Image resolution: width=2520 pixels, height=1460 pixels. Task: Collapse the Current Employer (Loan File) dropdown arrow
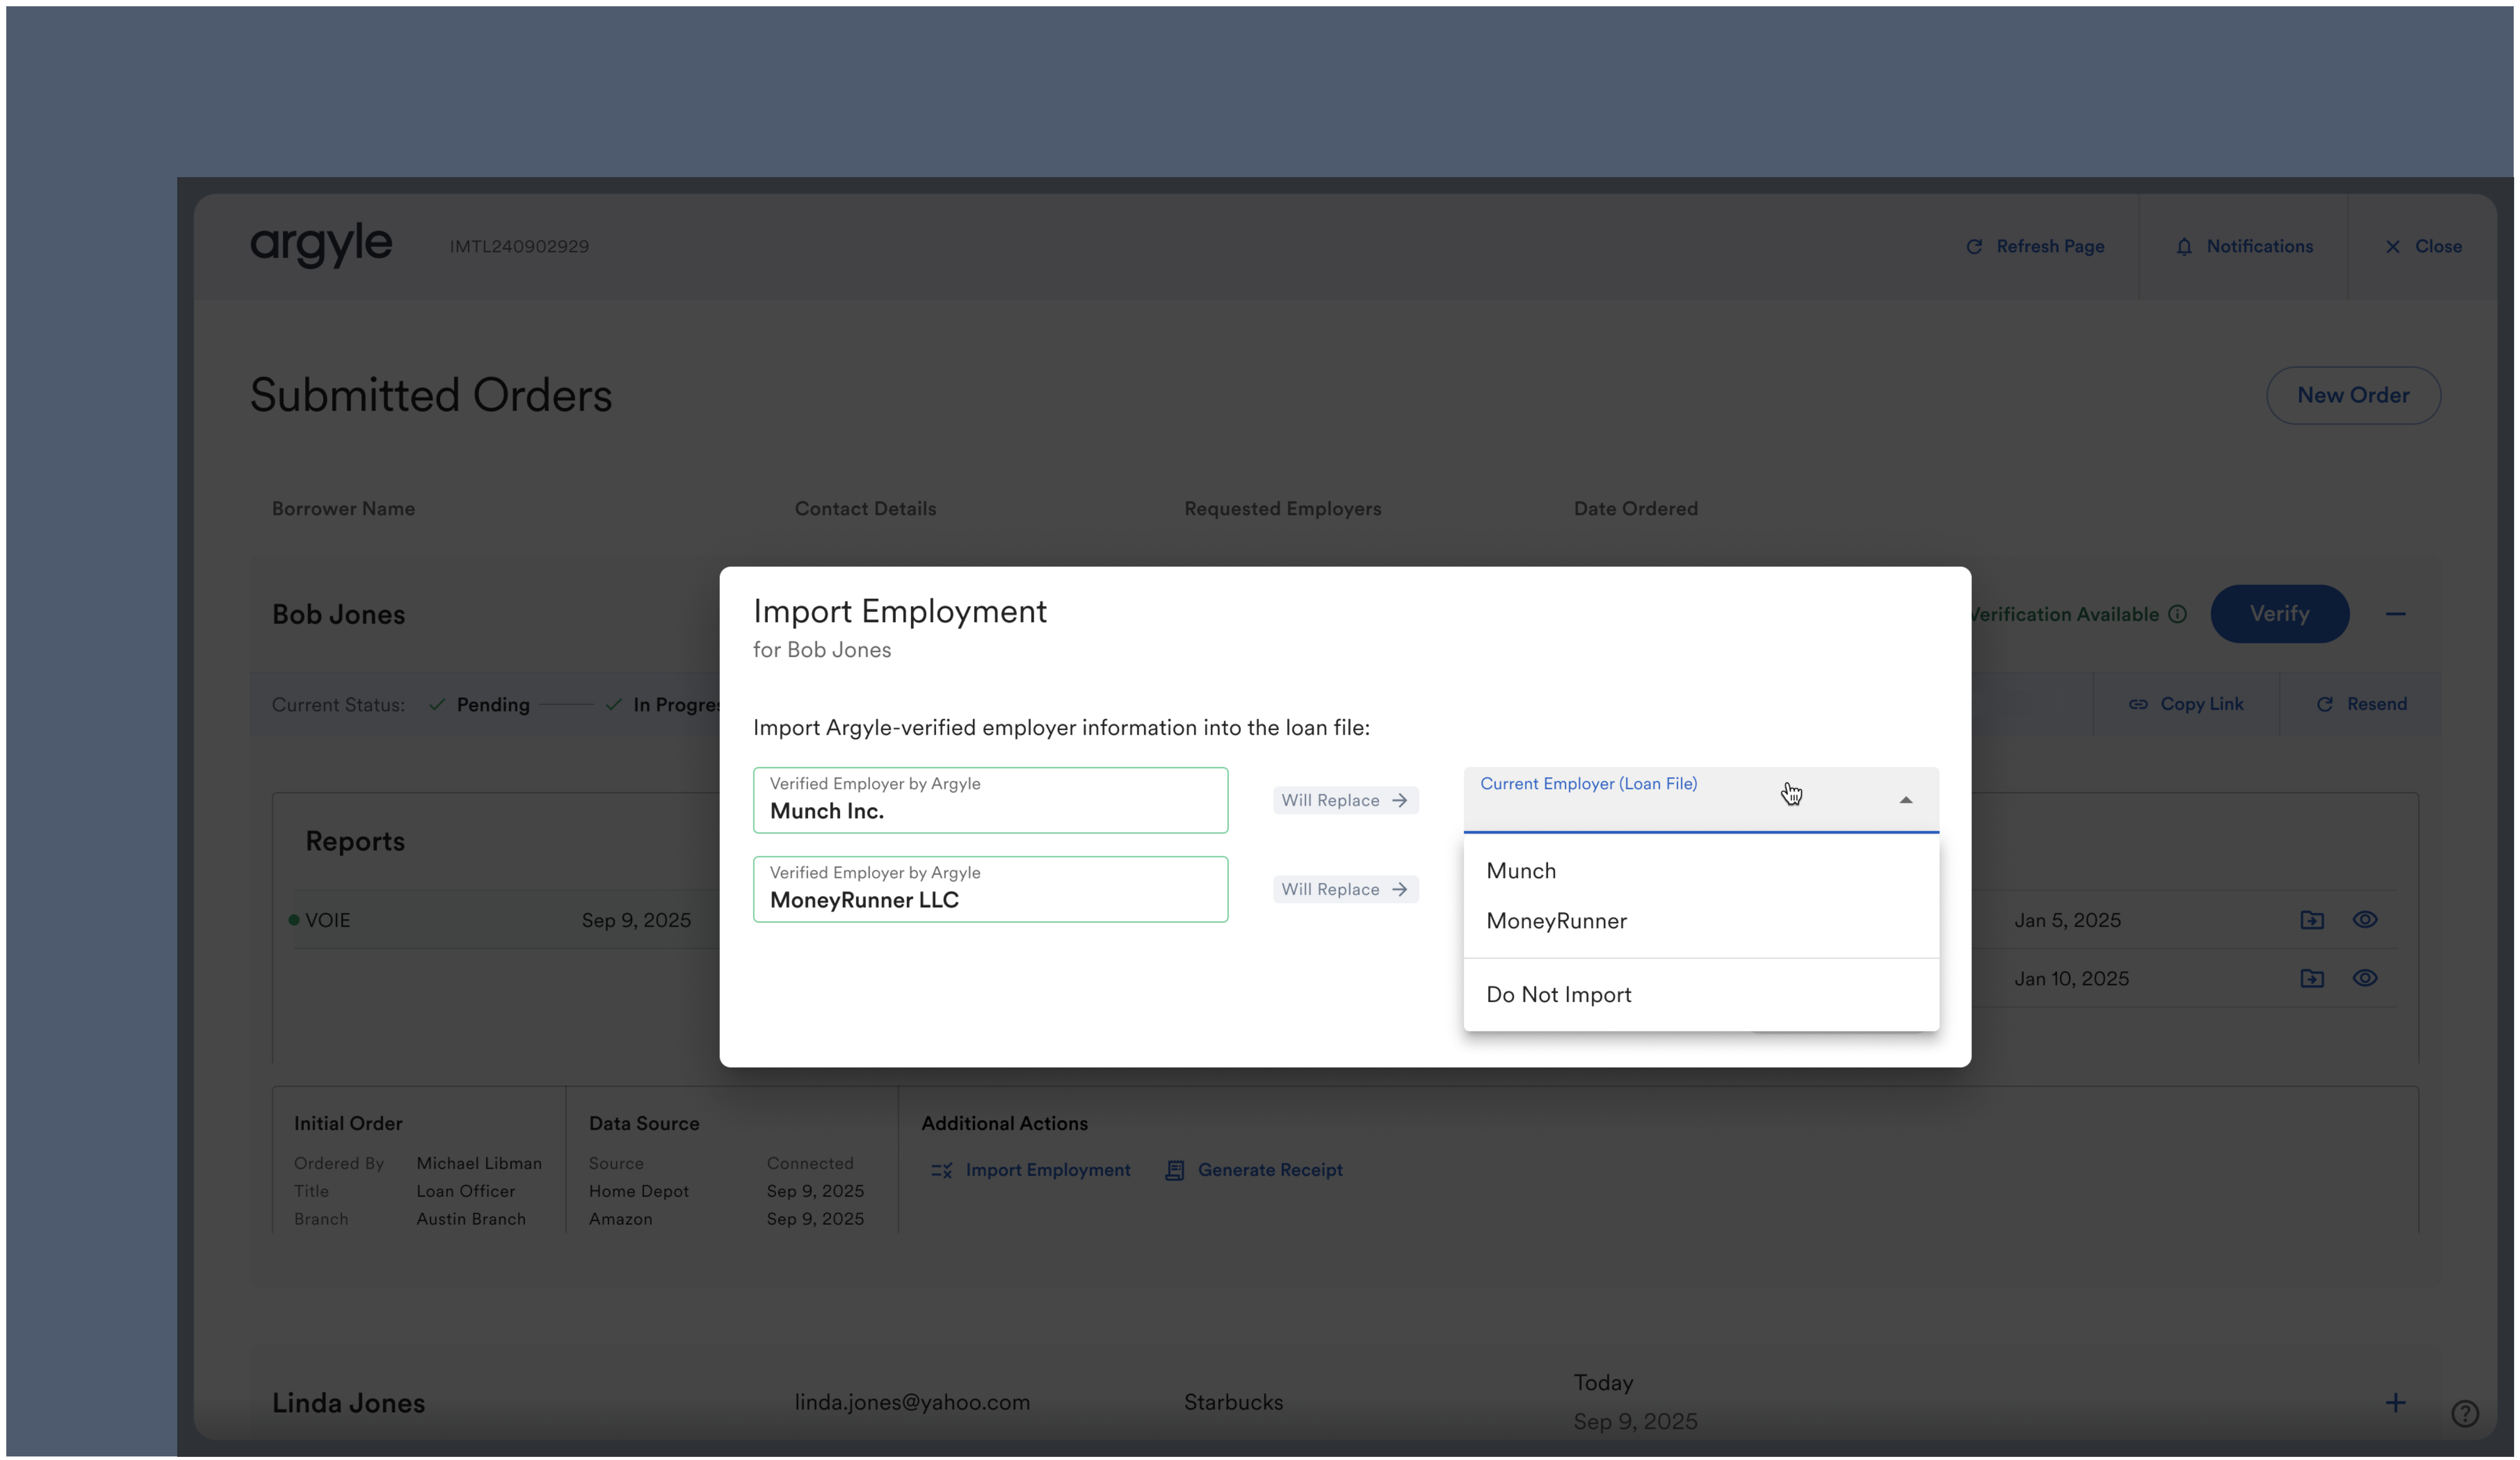[1907, 800]
